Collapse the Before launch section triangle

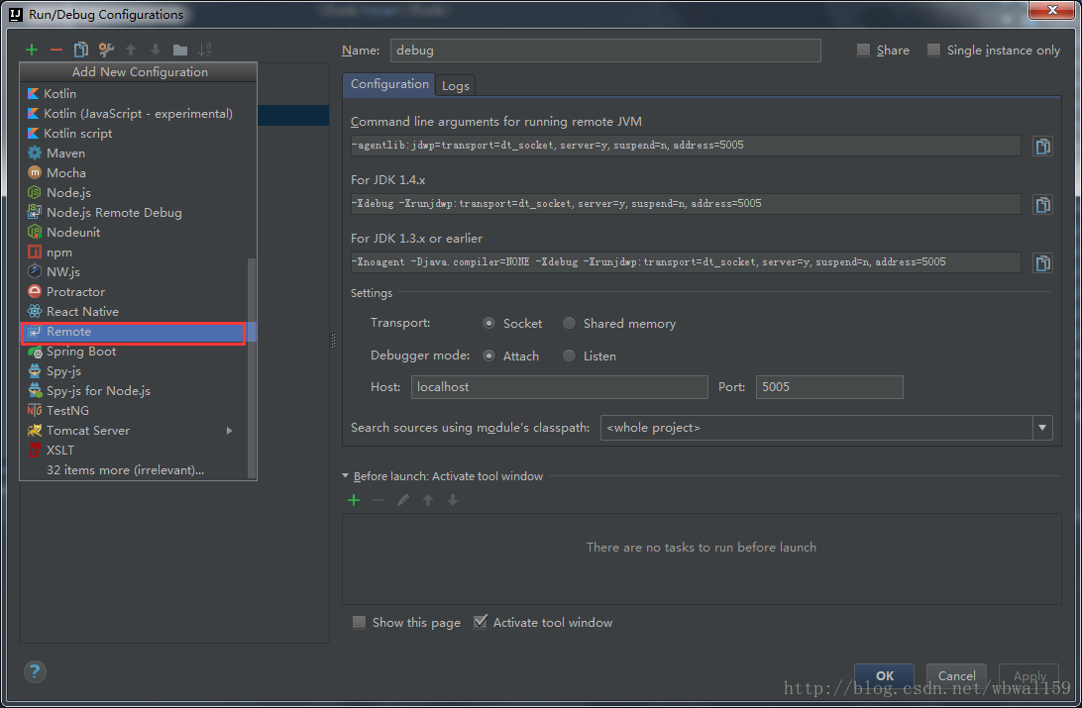(346, 476)
